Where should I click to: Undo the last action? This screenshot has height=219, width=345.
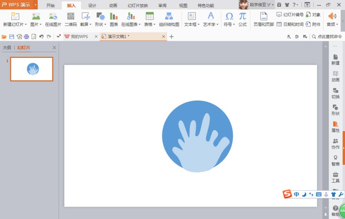(41, 37)
